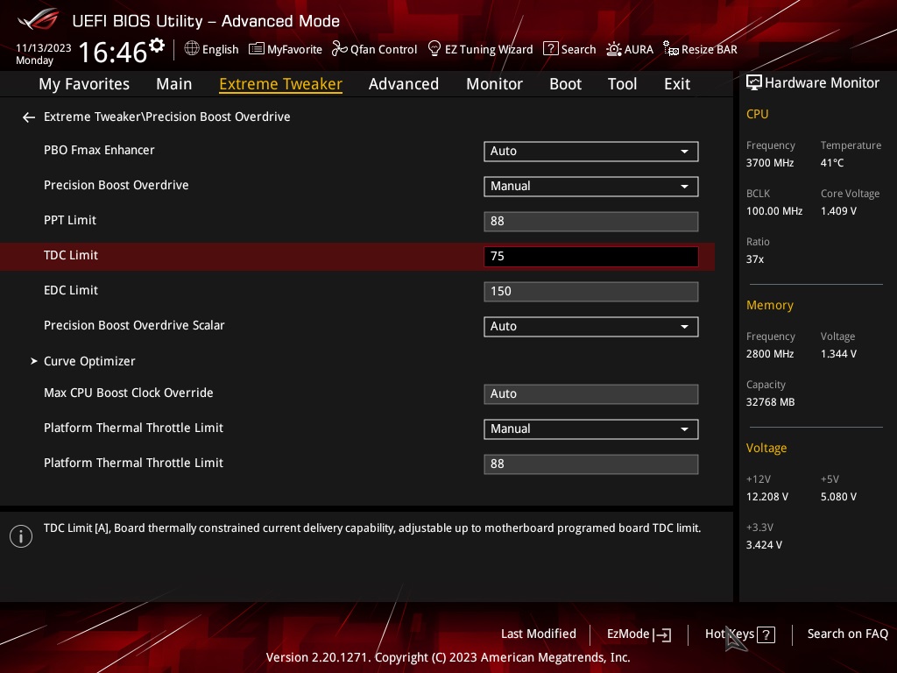Viewport: 897px width, 673px height.
Task: Click the info circle icon
Action: pyautogui.click(x=21, y=536)
